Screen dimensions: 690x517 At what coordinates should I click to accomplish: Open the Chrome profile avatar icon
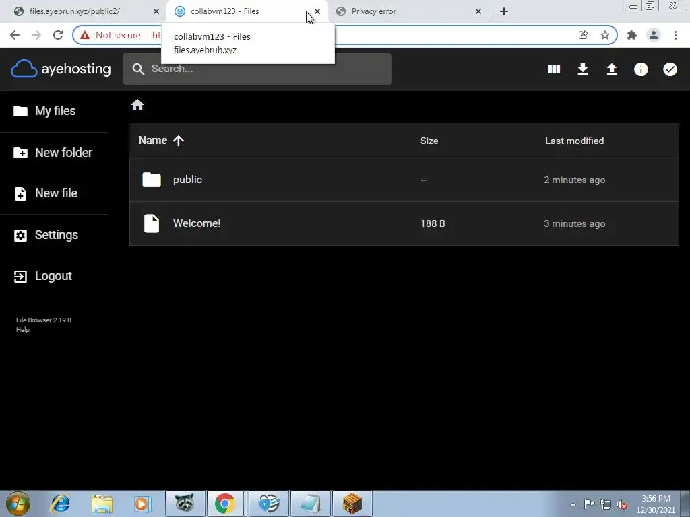(654, 35)
